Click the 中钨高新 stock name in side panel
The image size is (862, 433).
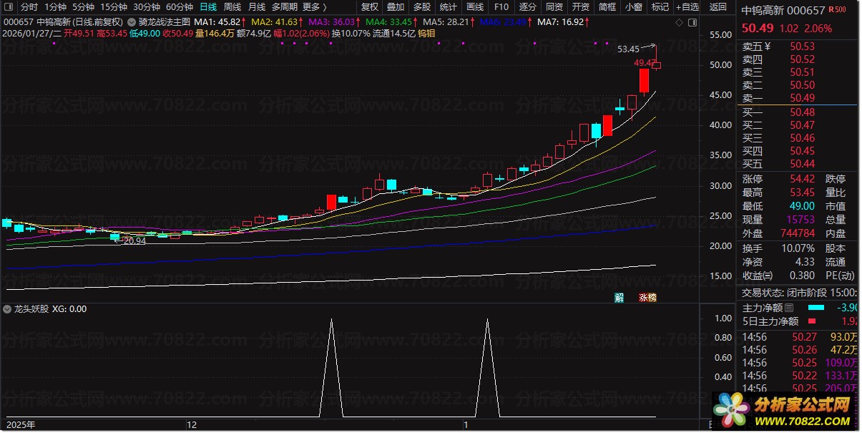pyautogui.click(x=763, y=11)
